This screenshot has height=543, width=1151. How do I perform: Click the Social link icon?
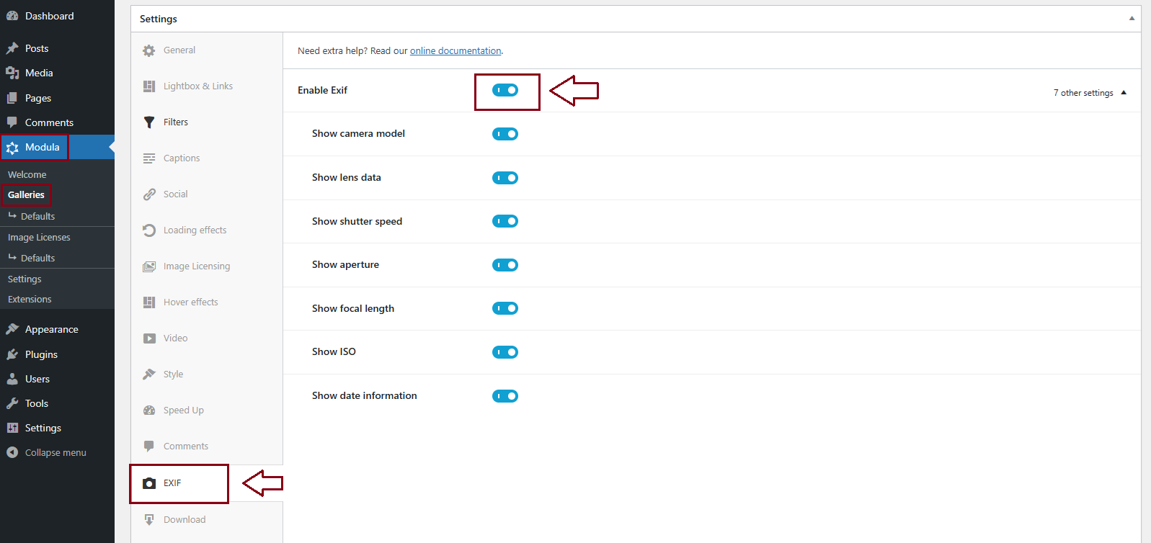pyautogui.click(x=149, y=194)
